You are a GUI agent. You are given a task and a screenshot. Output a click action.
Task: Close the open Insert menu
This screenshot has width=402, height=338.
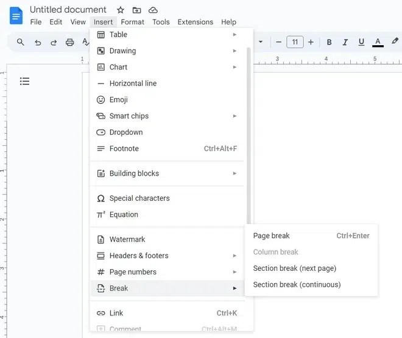click(103, 22)
